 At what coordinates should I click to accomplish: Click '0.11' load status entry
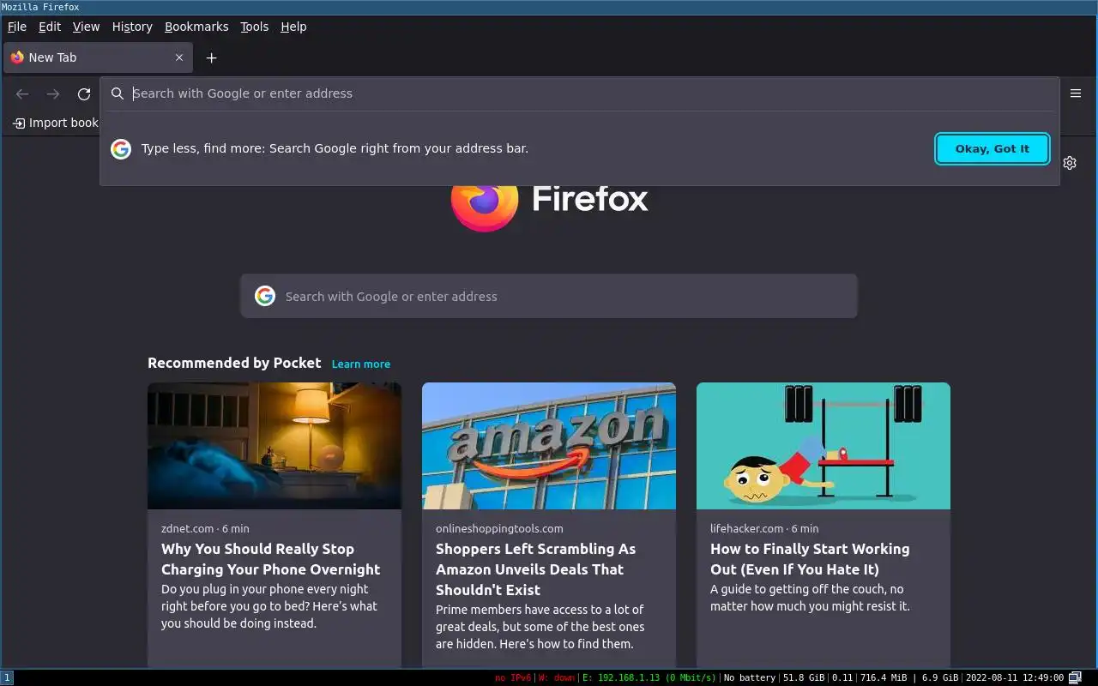click(x=842, y=678)
